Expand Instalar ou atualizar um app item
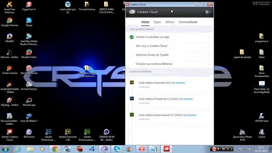 [x=170, y=37]
